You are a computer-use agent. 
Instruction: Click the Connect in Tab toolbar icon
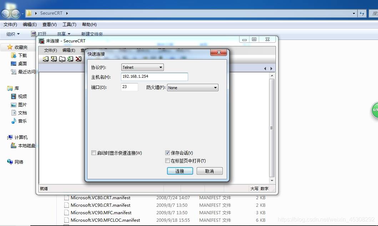[x=62, y=59]
